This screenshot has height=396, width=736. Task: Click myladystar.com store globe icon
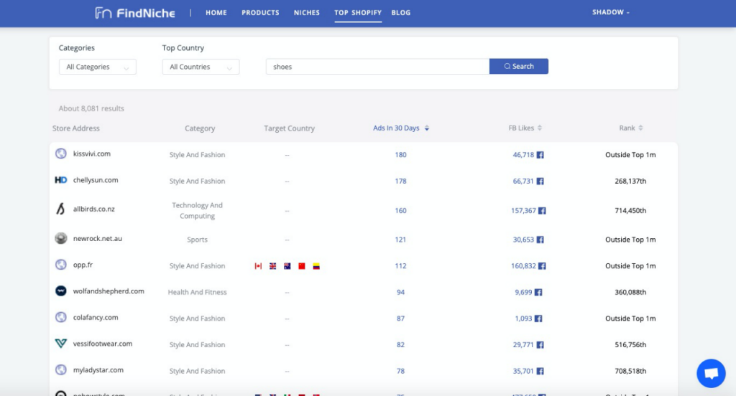tap(60, 369)
